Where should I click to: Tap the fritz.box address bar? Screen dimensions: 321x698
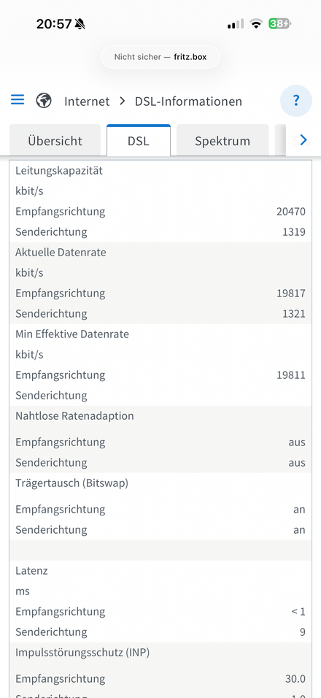(x=160, y=57)
